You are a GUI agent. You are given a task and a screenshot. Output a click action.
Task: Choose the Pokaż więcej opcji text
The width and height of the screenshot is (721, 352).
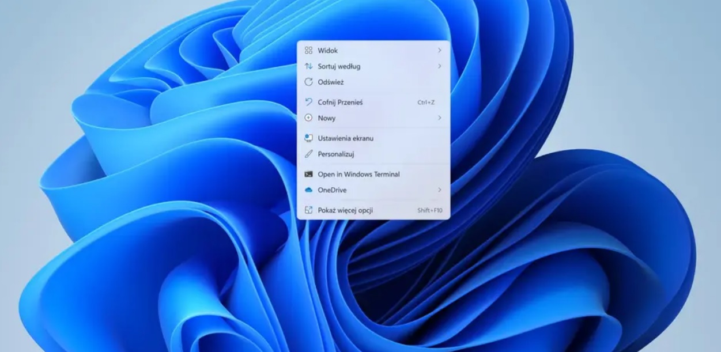point(345,210)
